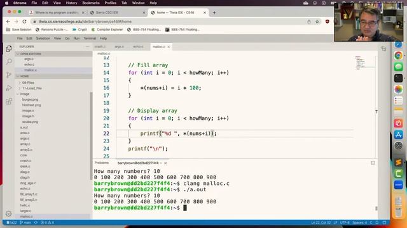Open Chrome's Bookmarks menu in the macOS menu bar
The height and width of the screenshot is (228, 407).
click(91, 3)
